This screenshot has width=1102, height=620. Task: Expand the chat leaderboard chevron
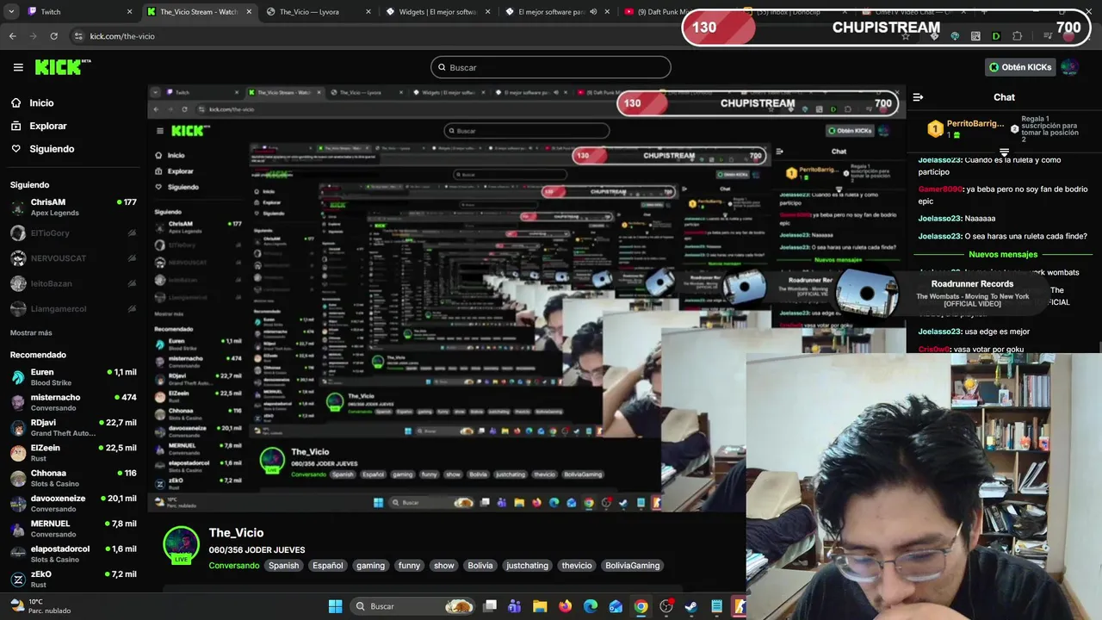[1004, 152]
